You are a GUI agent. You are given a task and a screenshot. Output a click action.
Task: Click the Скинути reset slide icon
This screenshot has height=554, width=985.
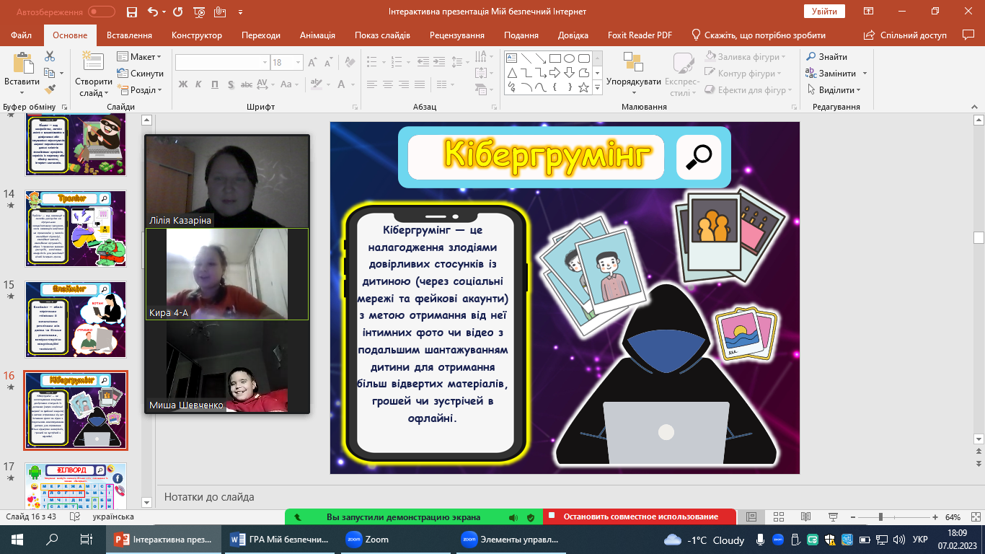(x=122, y=73)
